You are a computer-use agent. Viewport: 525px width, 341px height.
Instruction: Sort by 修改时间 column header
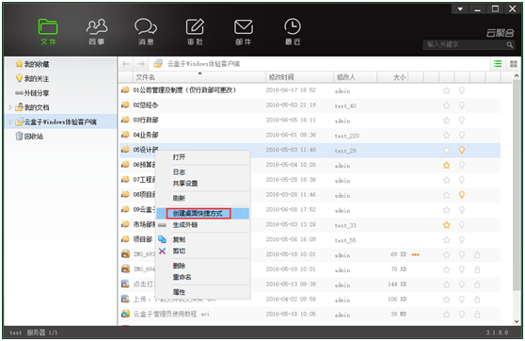pyautogui.click(x=281, y=77)
